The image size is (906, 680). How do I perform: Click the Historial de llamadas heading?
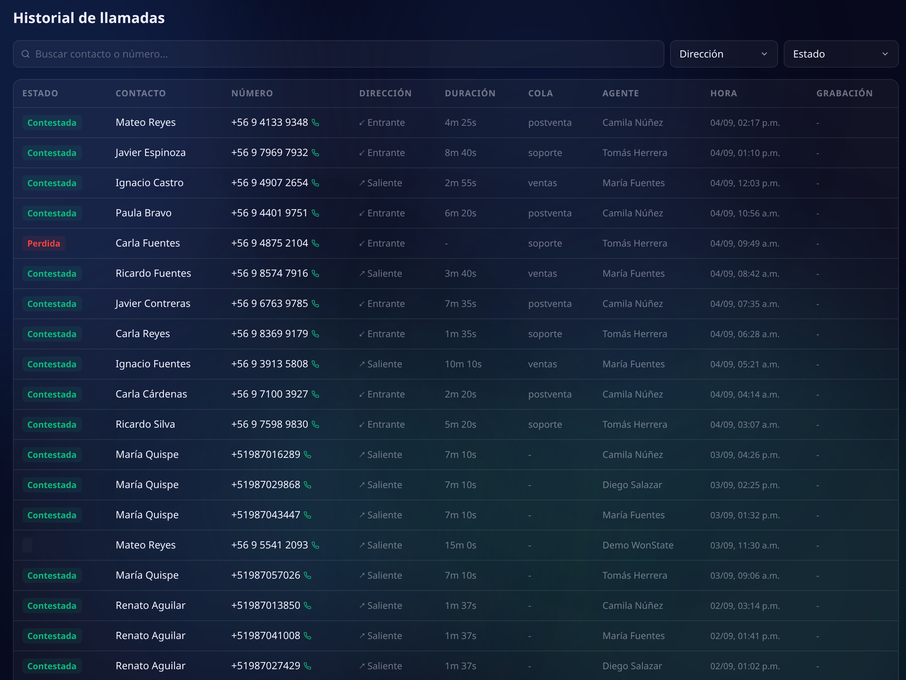(89, 18)
